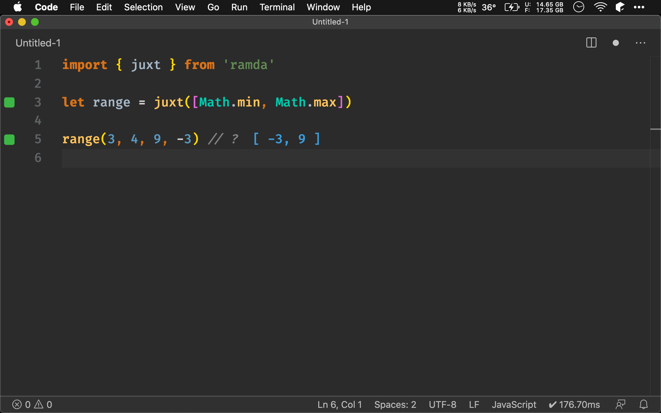The width and height of the screenshot is (661, 413).
Task: Click the range variable name on line 3
Action: click(111, 103)
